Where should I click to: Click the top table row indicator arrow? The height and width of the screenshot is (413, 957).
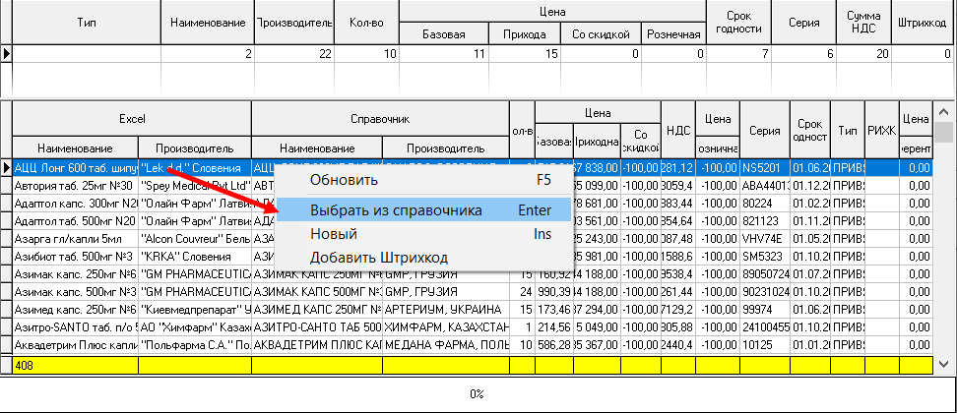coord(6,54)
